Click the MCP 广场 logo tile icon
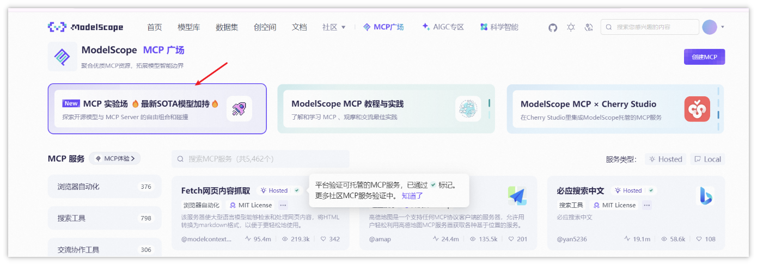 click(62, 57)
